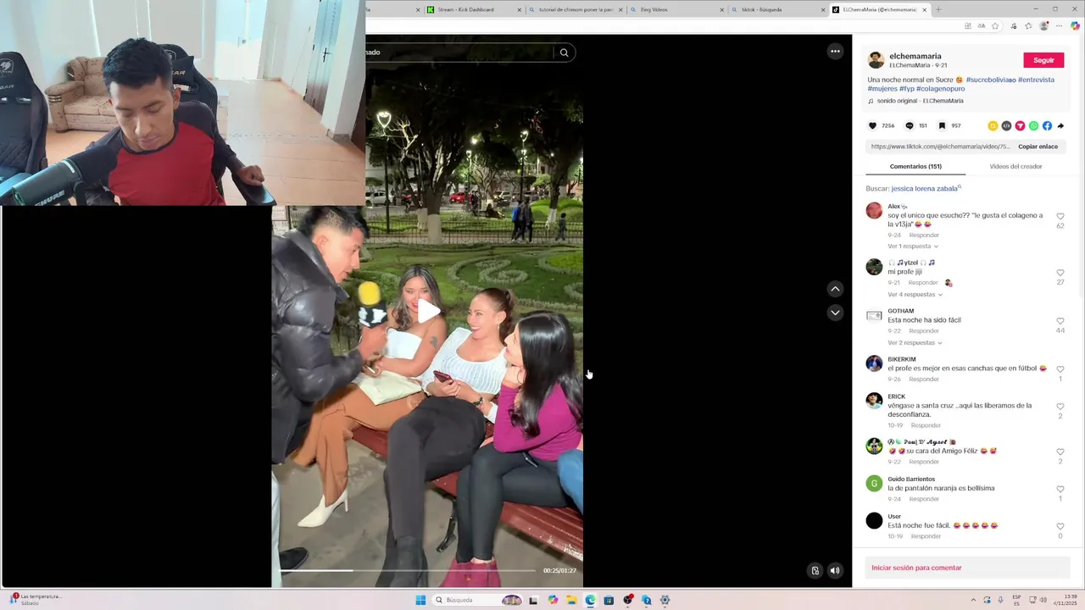The image size is (1085, 610).
Task: Play the video with the center play button
Action: tap(428, 311)
